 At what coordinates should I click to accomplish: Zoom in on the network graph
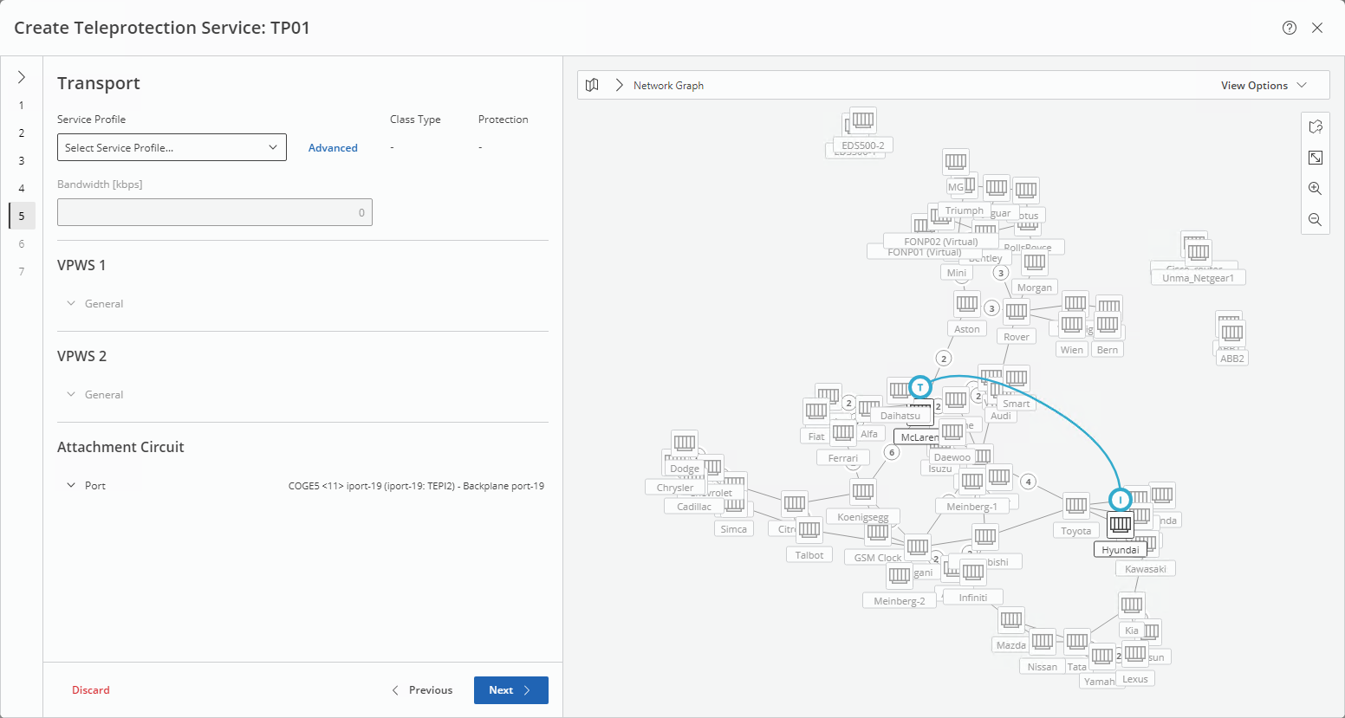pyautogui.click(x=1315, y=189)
